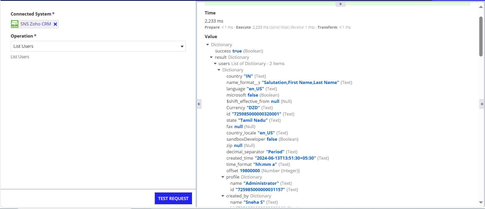
Task: Click the scrollbar down arrow
Action: tap(481, 202)
